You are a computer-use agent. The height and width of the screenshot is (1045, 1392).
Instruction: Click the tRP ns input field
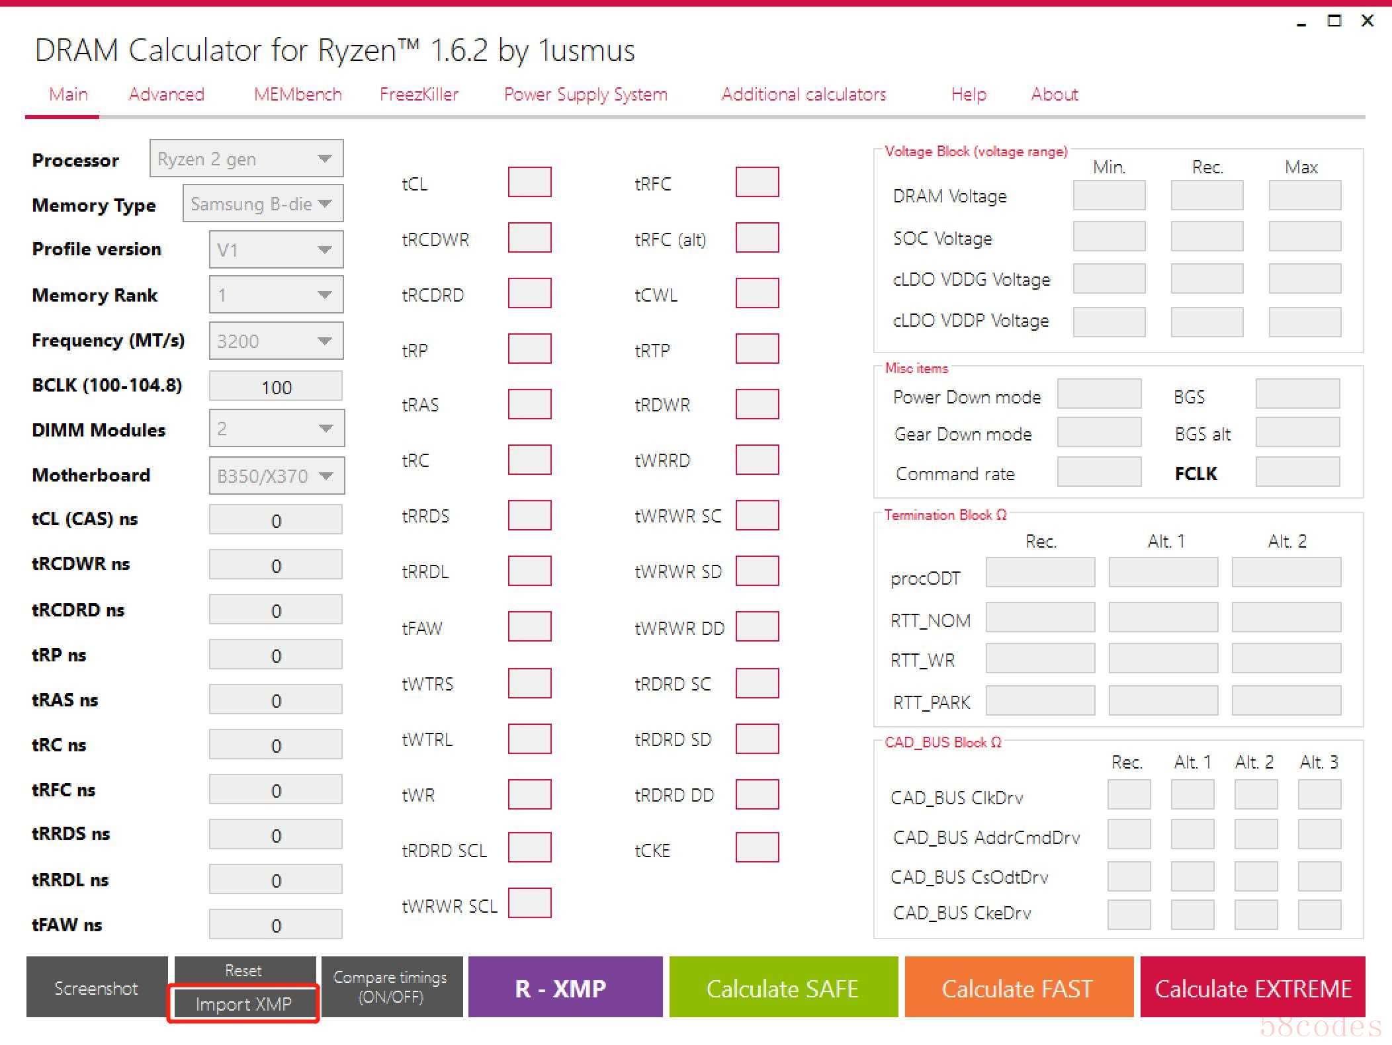tap(276, 655)
